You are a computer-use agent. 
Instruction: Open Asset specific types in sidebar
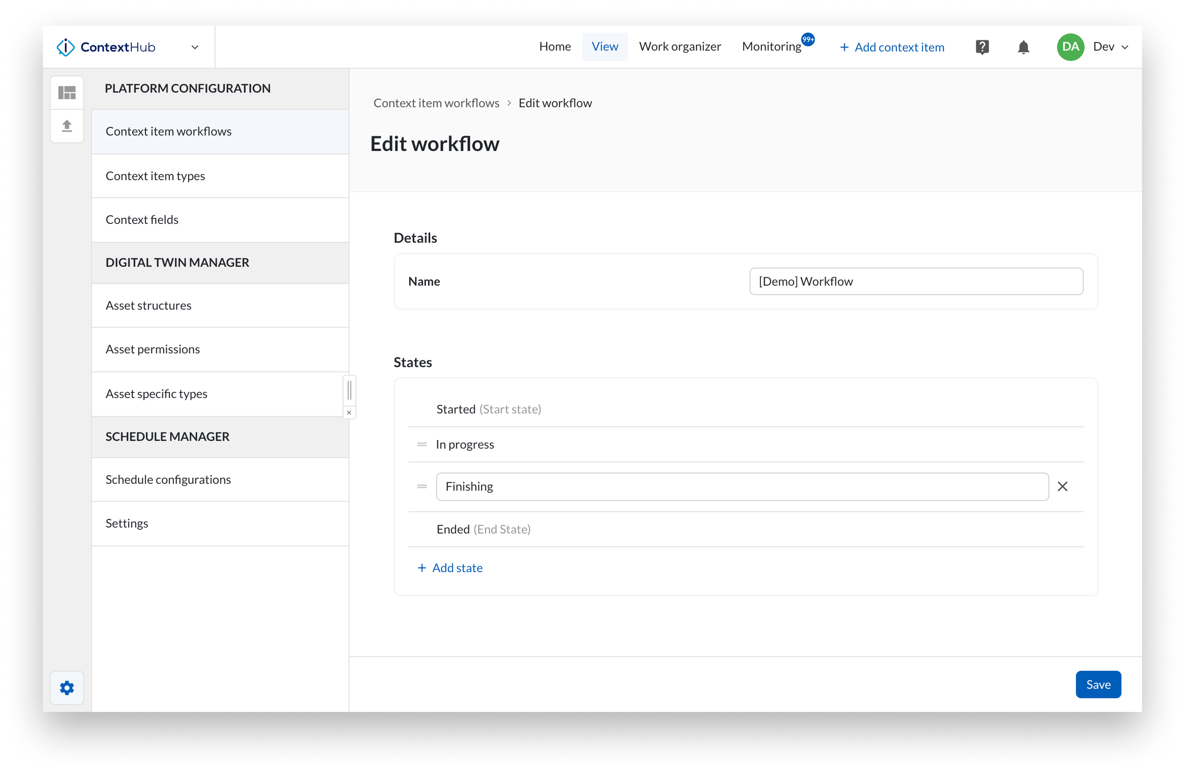(220, 394)
